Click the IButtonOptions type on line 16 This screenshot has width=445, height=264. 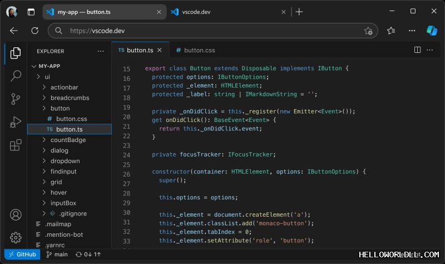click(x=241, y=77)
